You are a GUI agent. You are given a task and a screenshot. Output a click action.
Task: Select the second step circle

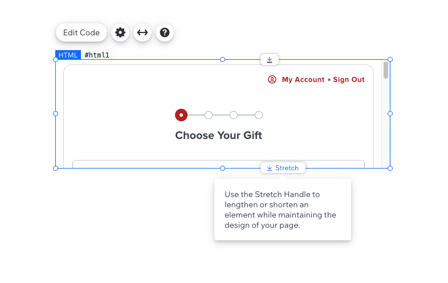click(x=209, y=115)
